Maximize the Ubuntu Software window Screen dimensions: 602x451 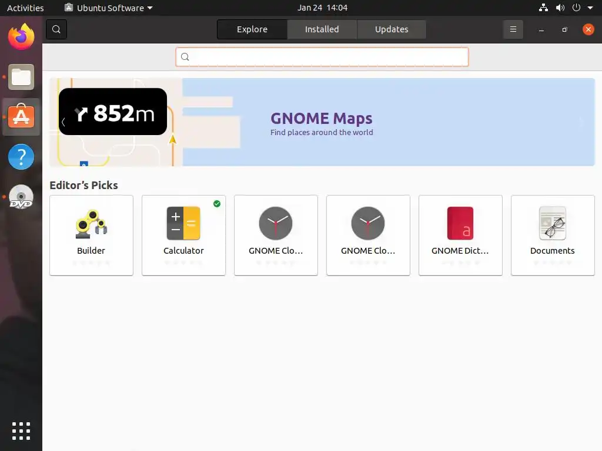(x=564, y=29)
